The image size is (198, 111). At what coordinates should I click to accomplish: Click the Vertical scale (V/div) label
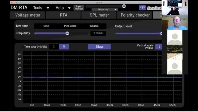(x=145, y=47)
